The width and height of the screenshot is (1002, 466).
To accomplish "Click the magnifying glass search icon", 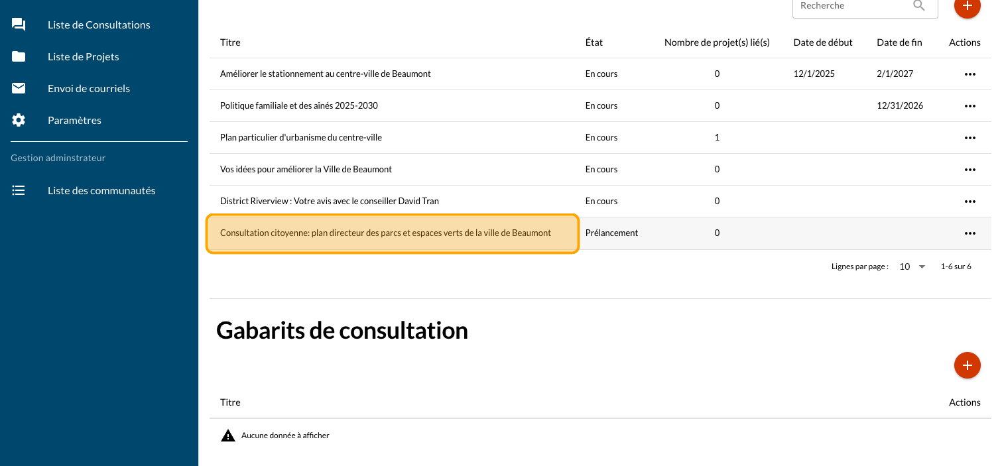I will click(x=918, y=6).
